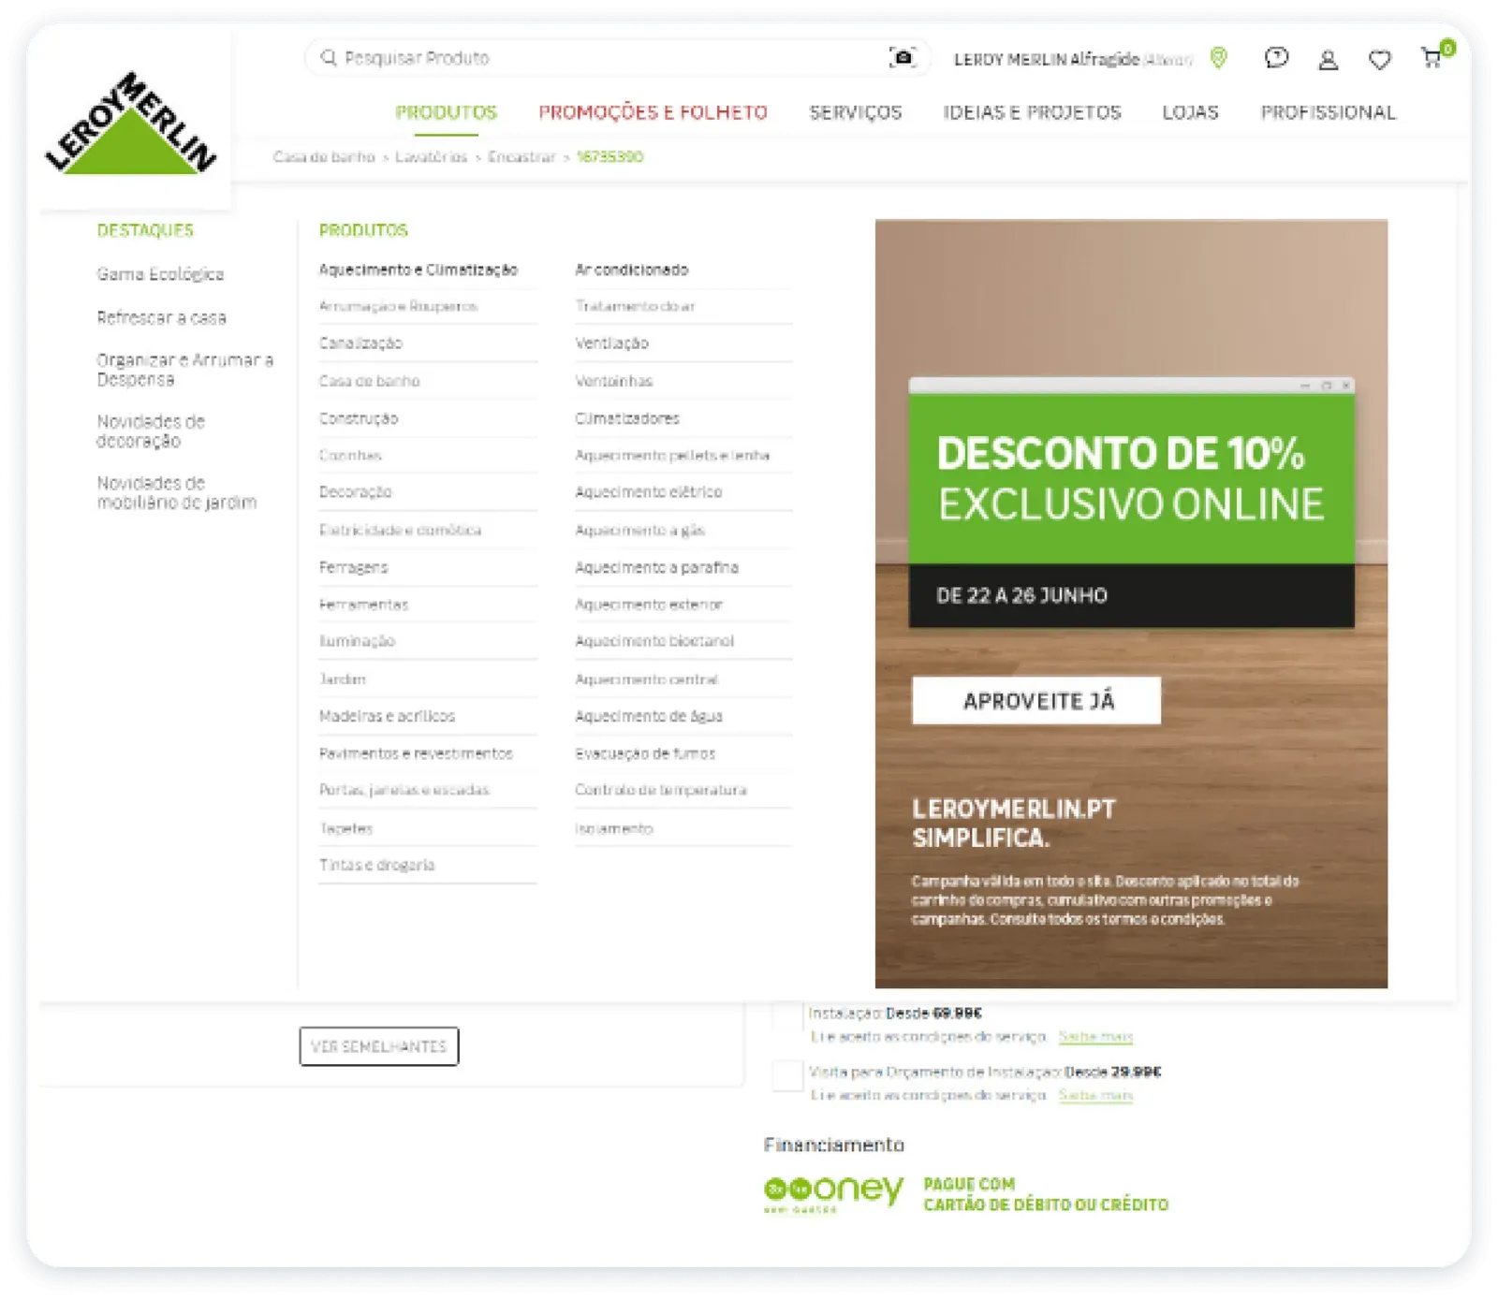Select Eletricidade e domótica category

400,530
